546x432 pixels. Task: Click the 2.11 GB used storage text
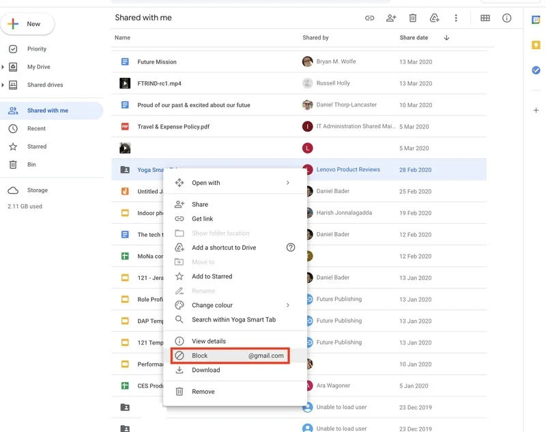click(25, 206)
